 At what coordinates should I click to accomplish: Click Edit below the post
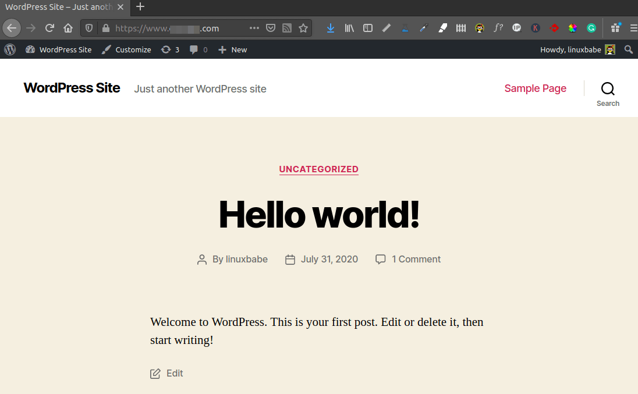tap(174, 374)
